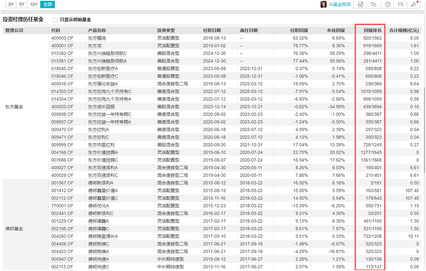Open the 东方兴瑞趋势领航A fund link
Viewport: 426px width, 271px height.
click(x=107, y=61)
